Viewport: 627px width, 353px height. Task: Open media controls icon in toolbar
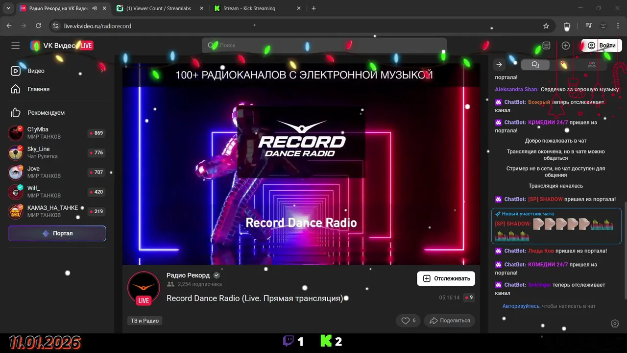(x=589, y=26)
